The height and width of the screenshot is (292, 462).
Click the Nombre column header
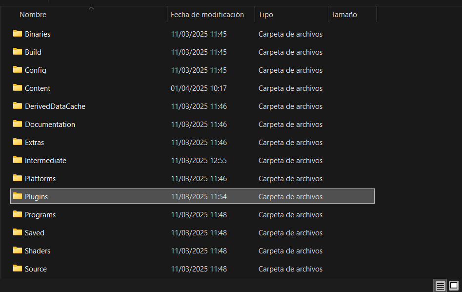tap(33, 15)
